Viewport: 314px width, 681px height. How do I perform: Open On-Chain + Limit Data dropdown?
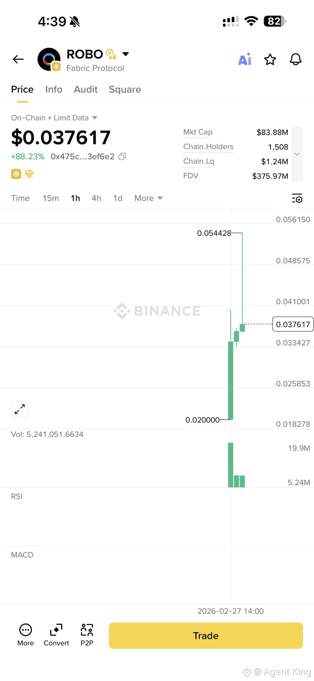(54, 118)
